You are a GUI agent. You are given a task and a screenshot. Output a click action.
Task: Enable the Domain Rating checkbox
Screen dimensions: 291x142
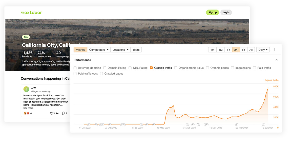(x=105, y=68)
